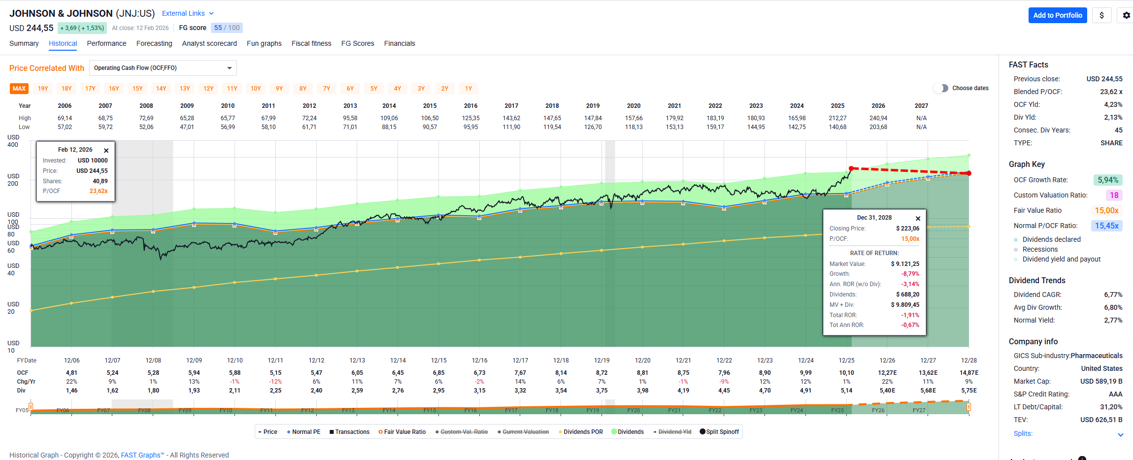Open the Financials tab
The width and height of the screenshot is (1133, 460).
pyautogui.click(x=399, y=43)
